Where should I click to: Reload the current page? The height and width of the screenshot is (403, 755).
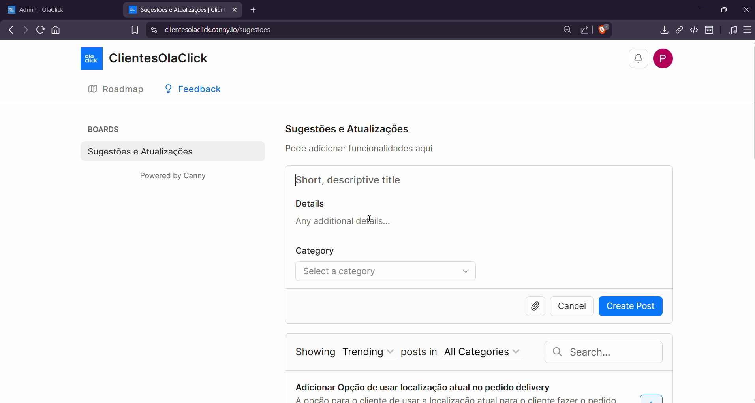tap(40, 30)
